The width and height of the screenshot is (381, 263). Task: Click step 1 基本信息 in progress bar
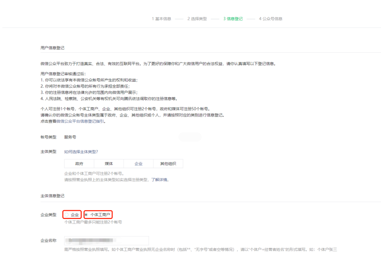(161, 19)
